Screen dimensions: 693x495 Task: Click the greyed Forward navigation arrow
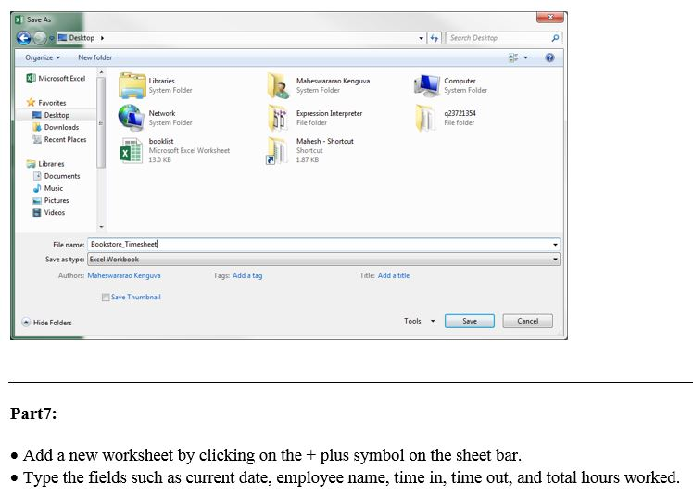coord(40,38)
